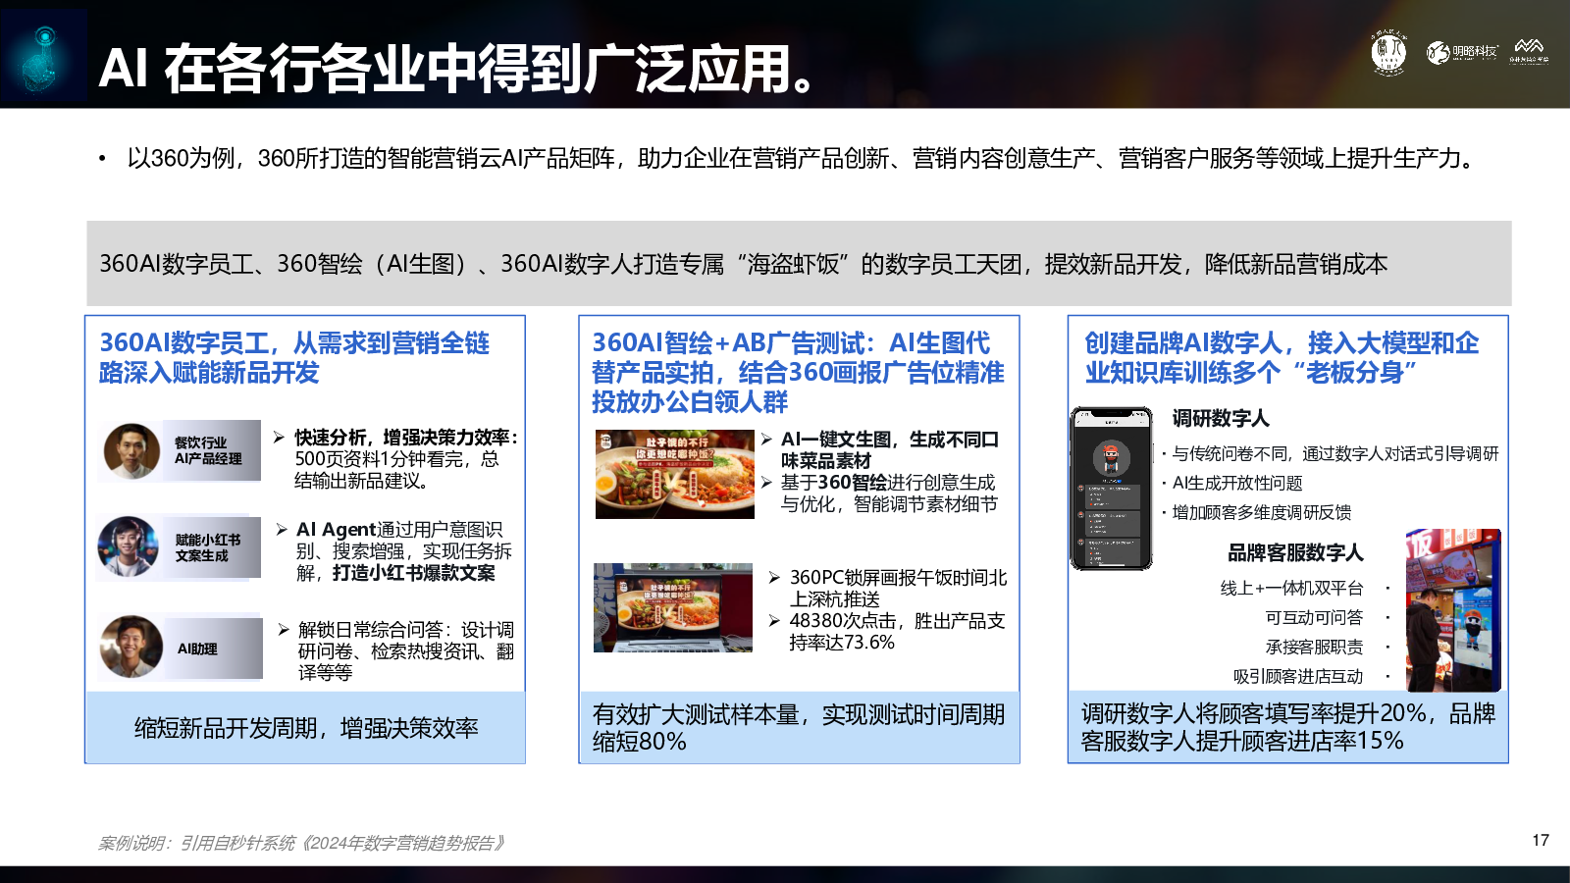The image size is (1570, 883).
Task: Click text 承接客服职责
Action: 1314,647
